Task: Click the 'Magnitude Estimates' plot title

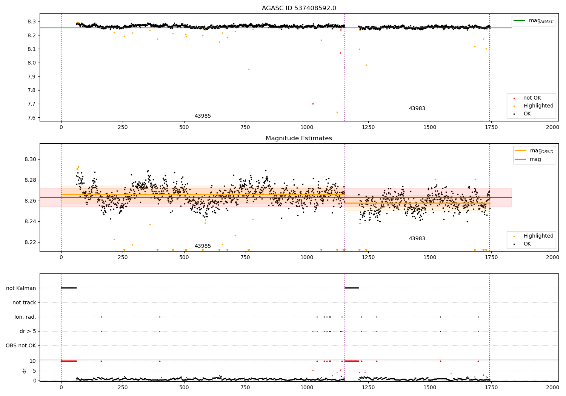Action: pyautogui.click(x=299, y=138)
